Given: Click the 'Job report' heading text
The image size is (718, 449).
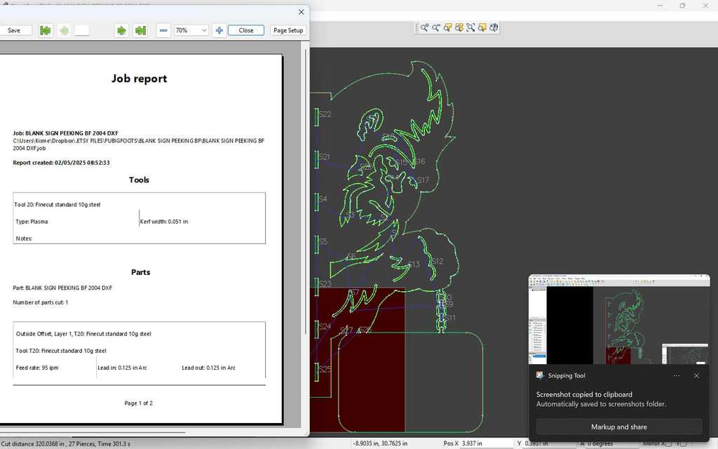Looking at the screenshot, I should click(140, 79).
